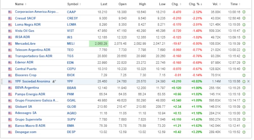Click the US flag icon beside Banco Macro B ADR

click(x=10, y=126)
